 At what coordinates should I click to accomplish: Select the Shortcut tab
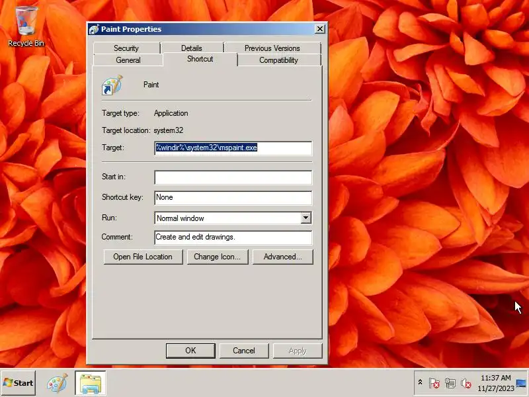tap(200, 59)
